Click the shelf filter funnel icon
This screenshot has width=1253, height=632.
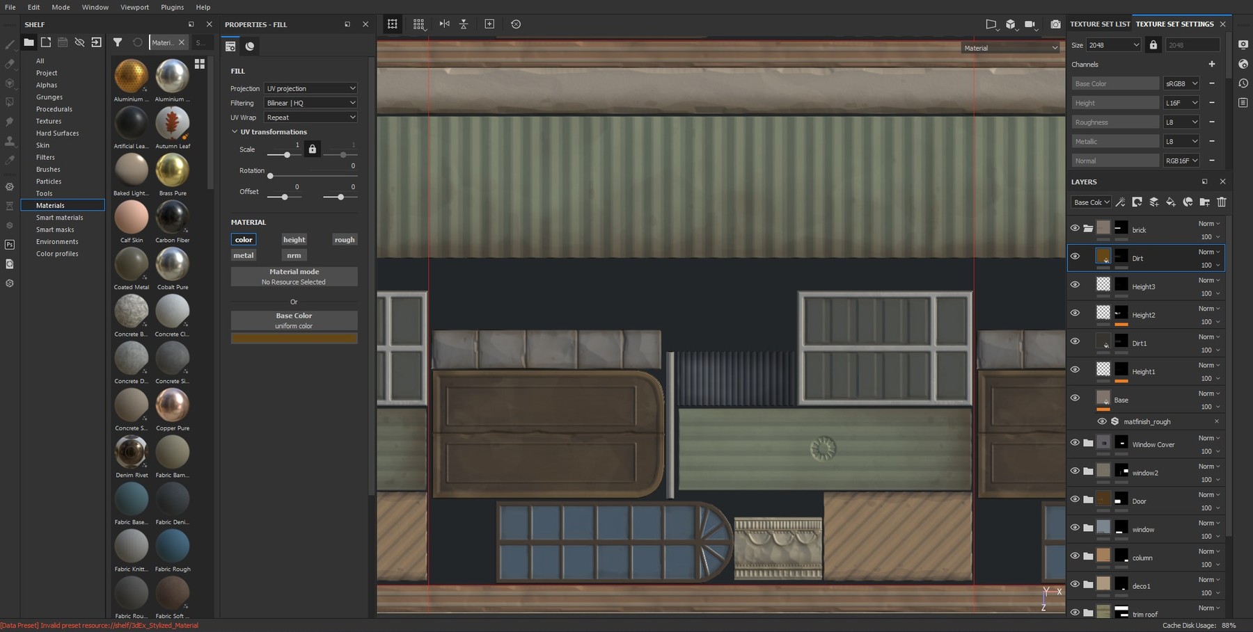[118, 42]
